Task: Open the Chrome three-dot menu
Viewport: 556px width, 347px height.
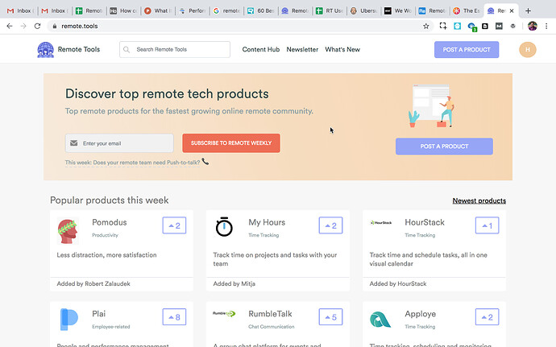Action: click(546, 26)
